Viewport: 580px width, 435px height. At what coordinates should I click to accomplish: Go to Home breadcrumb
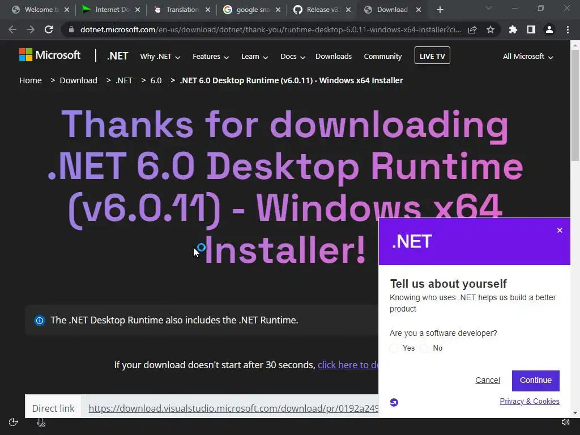pos(31,80)
